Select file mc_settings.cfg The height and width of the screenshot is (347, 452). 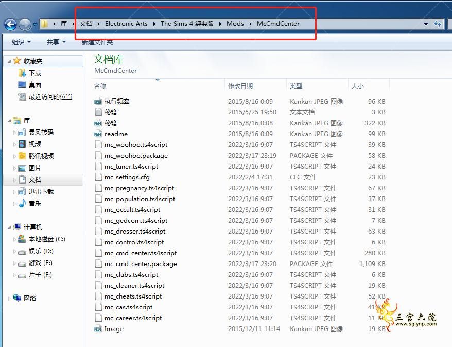[127, 177]
